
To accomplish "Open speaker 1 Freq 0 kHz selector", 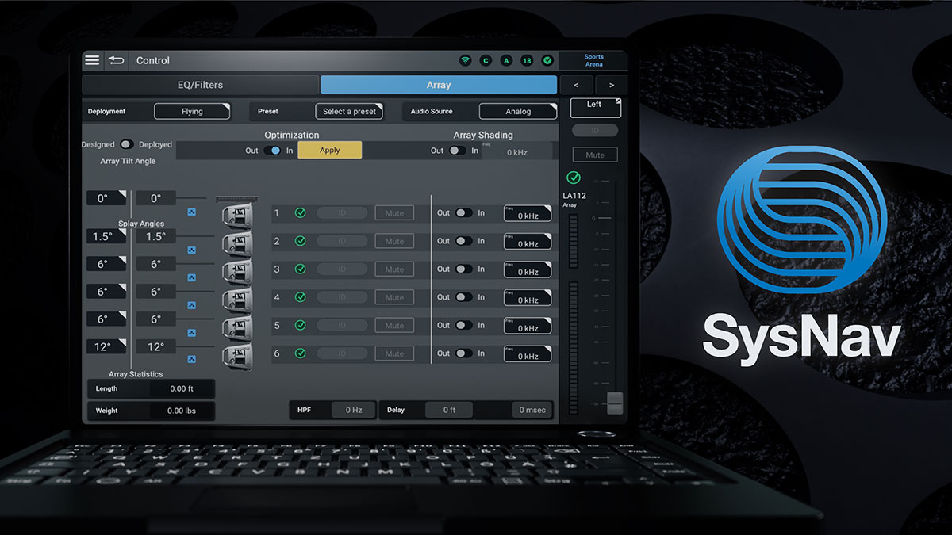I will 528,213.
